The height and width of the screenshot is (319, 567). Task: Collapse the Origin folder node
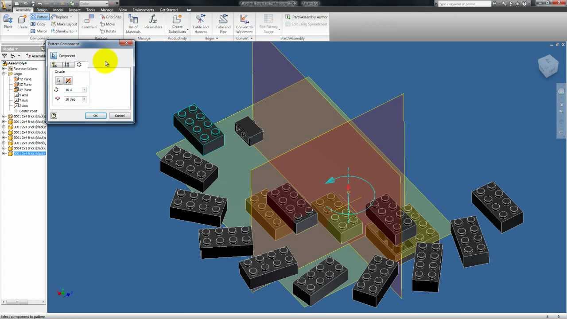pos(4,74)
